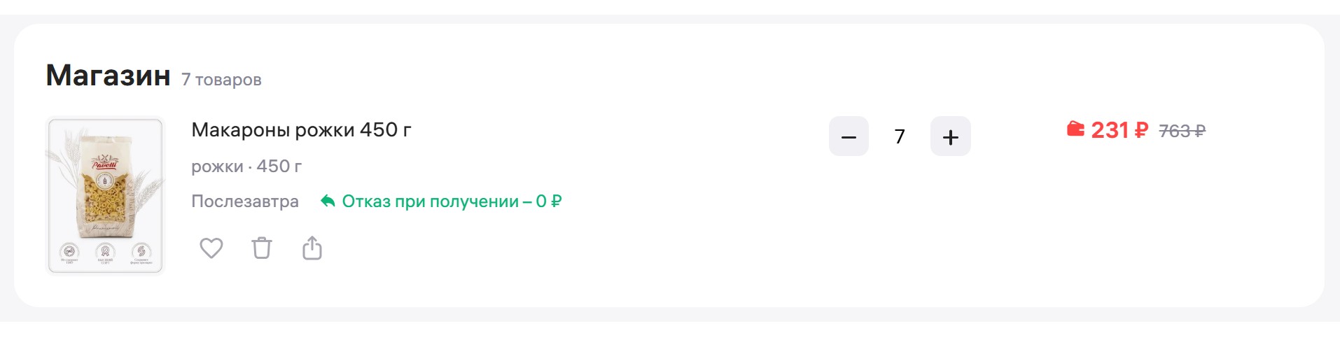1340x347 pixels.
Task: Delete the item using the trash icon
Action: pos(261,248)
